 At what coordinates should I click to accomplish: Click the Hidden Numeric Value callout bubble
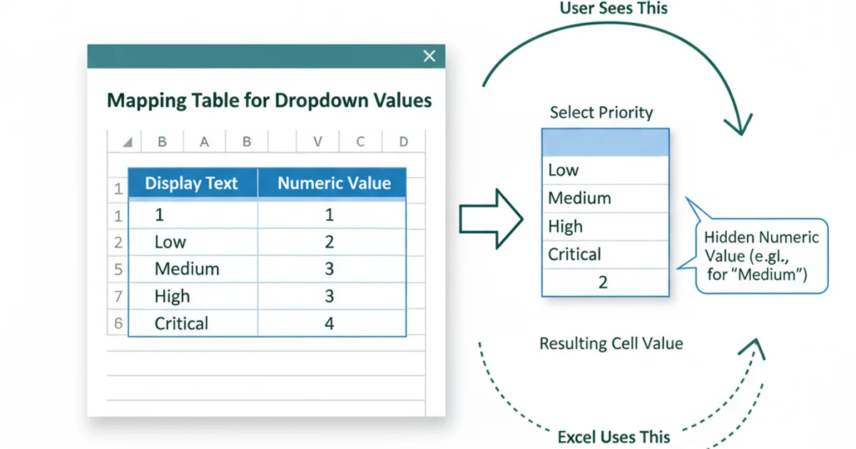[761, 255]
